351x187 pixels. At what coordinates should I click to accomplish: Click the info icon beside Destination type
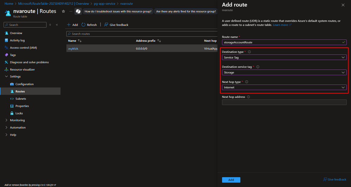(x=249, y=52)
